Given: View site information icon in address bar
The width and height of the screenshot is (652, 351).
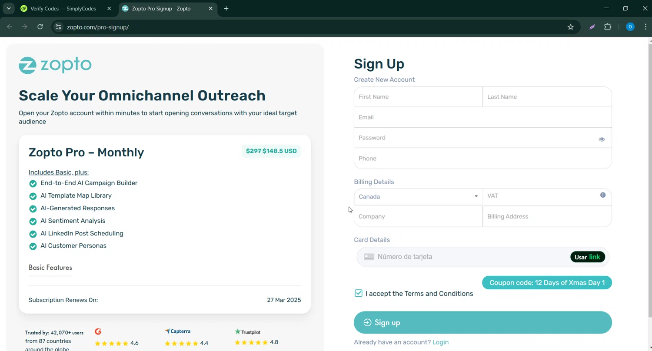Looking at the screenshot, I should click(x=58, y=27).
